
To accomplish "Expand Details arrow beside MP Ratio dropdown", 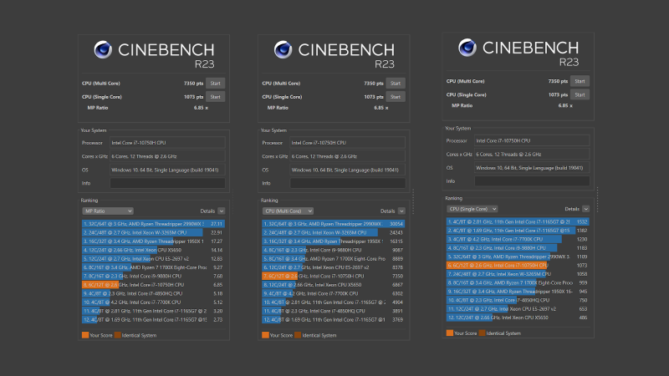I will 222,211.
